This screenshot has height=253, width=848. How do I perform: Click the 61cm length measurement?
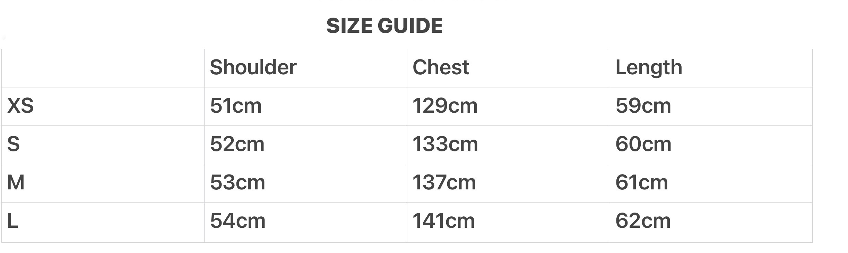pyautogui.click(x=641, y=182)
